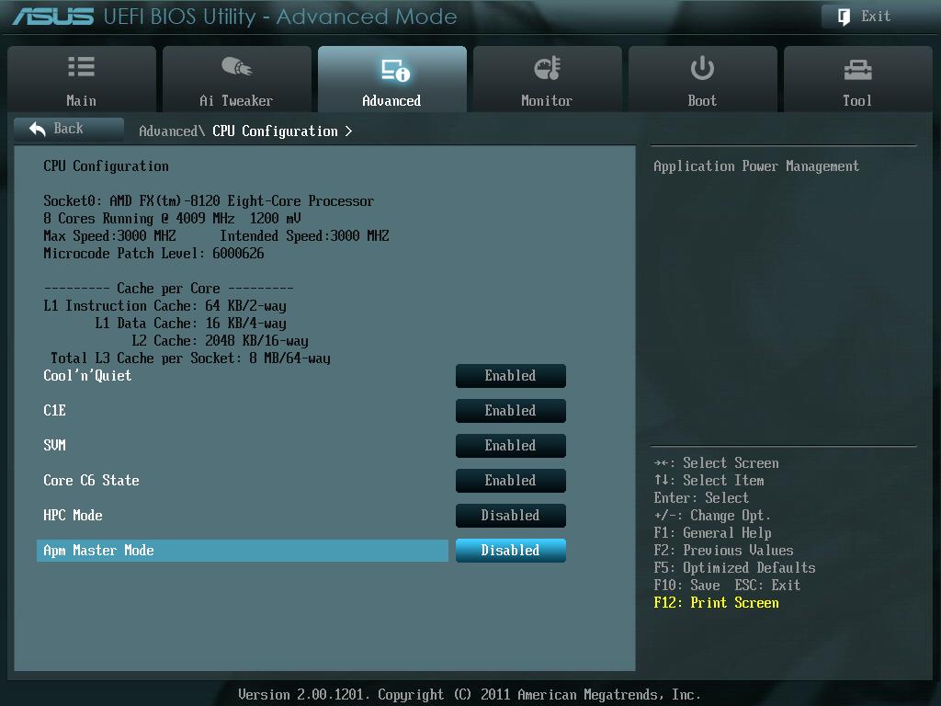The height and width of the screenshot is (706, 941).
Task: Click Advanced\ in the breadcrumb path
Action: click(172, 131)
